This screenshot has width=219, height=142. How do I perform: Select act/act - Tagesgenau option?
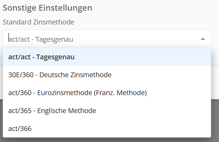click(x=41, y=57)
